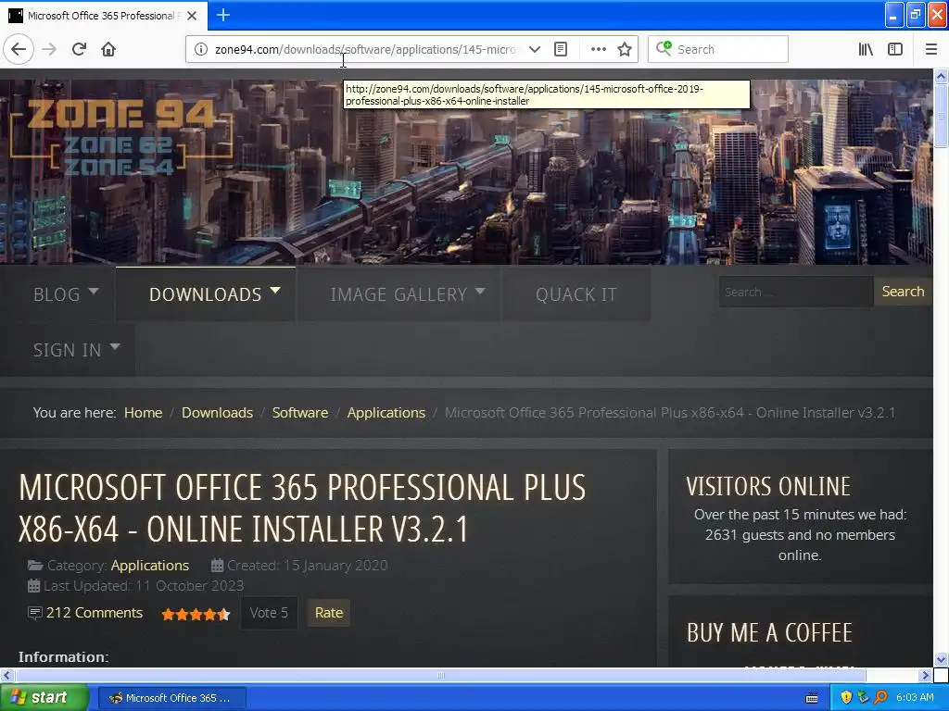Show sidebars using the toolbar icon

(x=895, y=49)
